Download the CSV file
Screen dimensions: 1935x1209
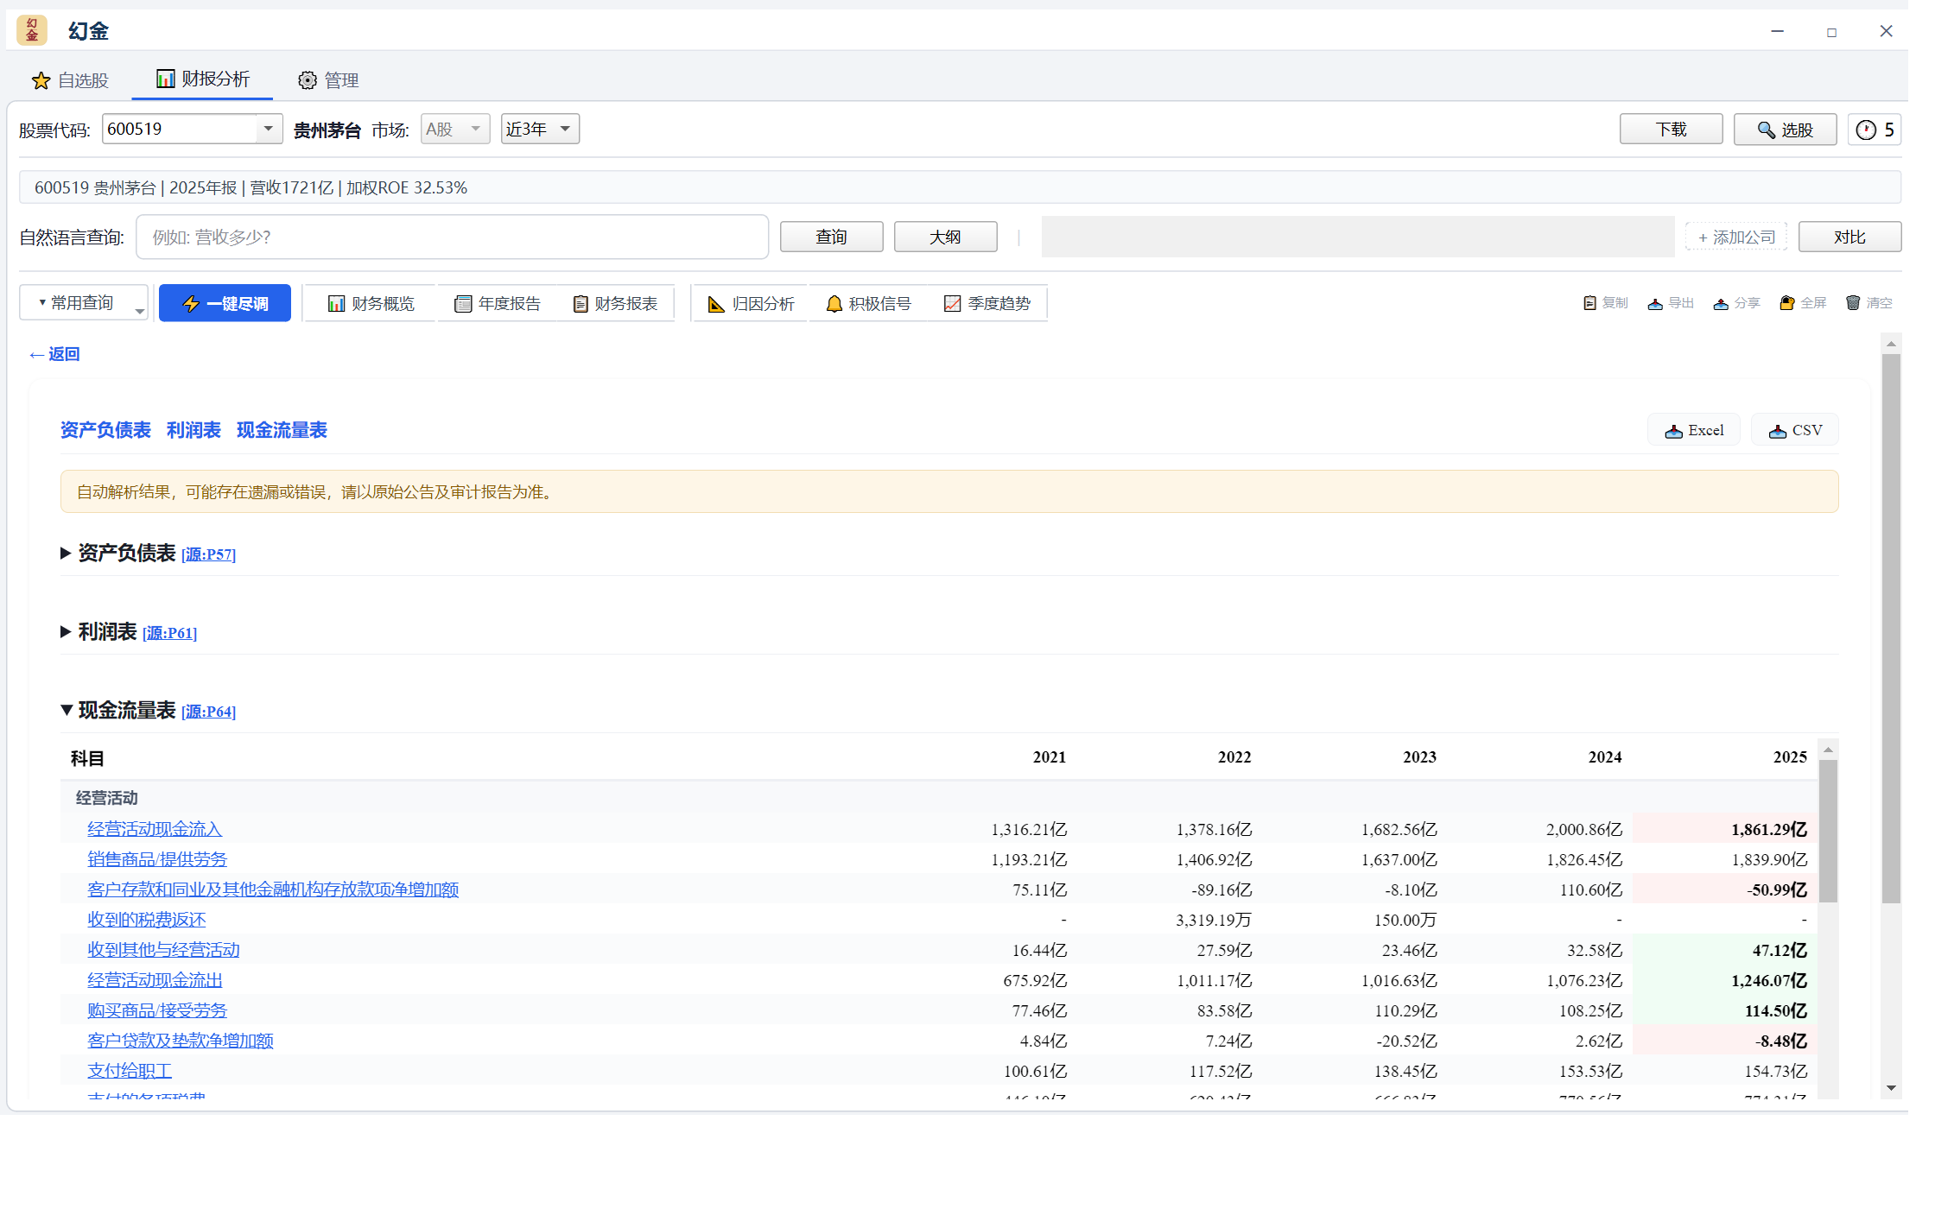[x=1795, y=430]
